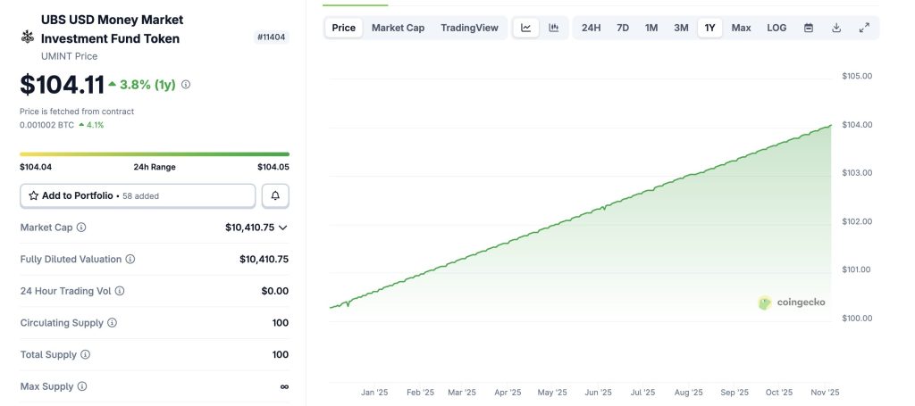Switch to candlestick chart icon
Viewport: 915px width, 406px height.
click(x=554, y=28)
